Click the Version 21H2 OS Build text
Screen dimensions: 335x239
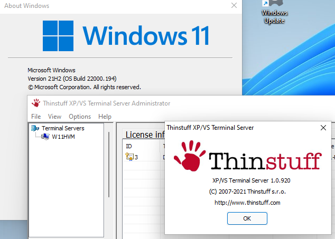72,79
